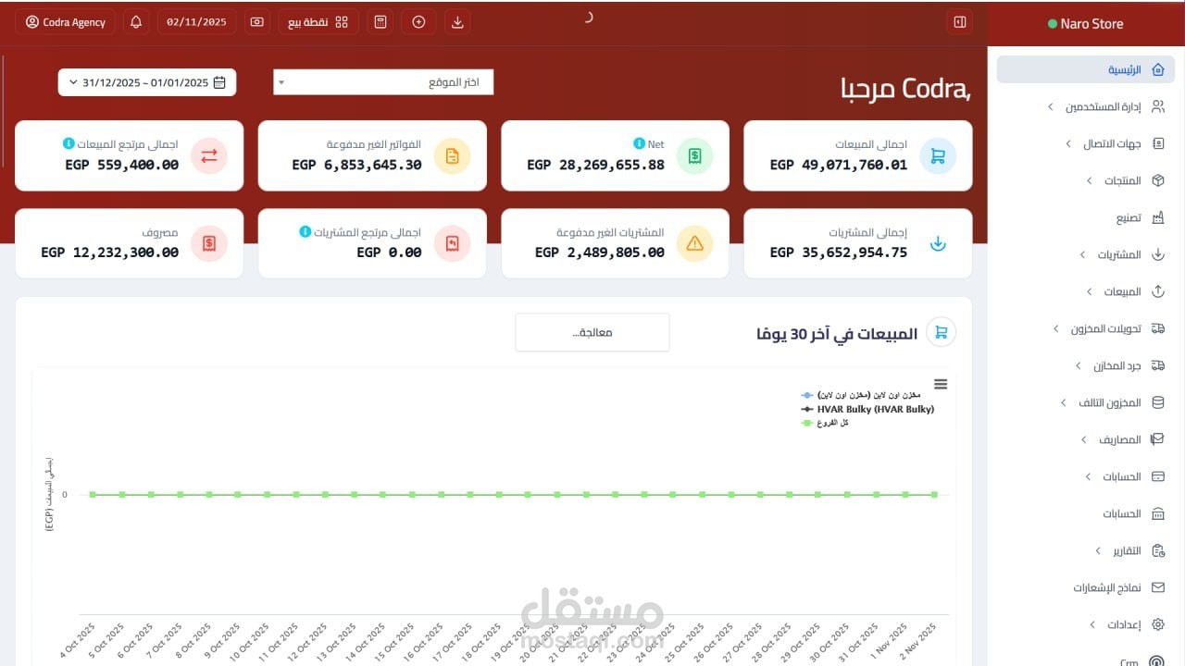The image size is (1185, 666).
Task: Click the EGP 28,269,655.88 Net value
Action: point(596,165)
